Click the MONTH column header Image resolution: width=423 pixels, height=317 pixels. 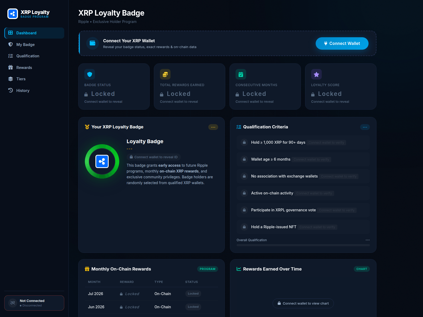94,282
